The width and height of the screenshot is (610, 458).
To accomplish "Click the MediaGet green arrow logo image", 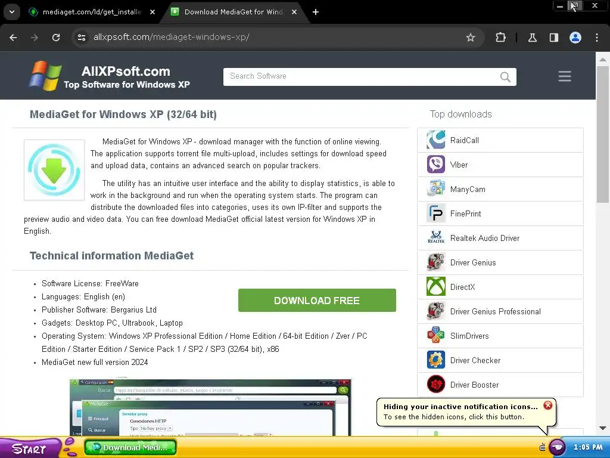I will [54, 170].
